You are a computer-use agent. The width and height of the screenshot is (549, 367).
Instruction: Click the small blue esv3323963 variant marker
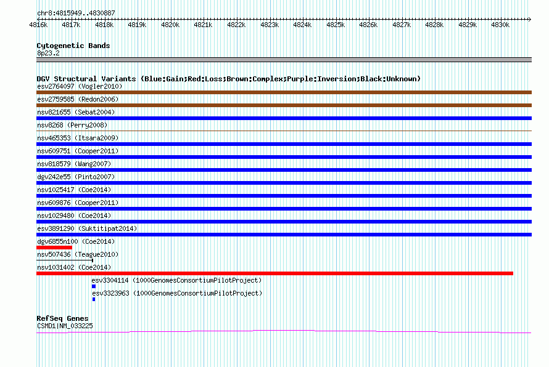point(94,299)
